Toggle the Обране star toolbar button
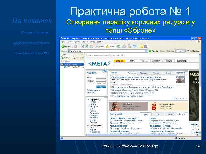Image resolution: width=206 pixels, height=154 pixels. pos(110,46)
